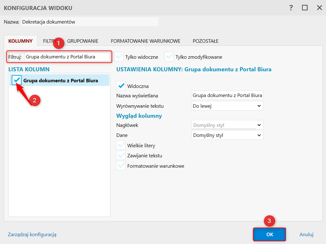326x244 pixels.
Task: Toggle the Tylko widoczne checkbox
Action: point(119,57)
